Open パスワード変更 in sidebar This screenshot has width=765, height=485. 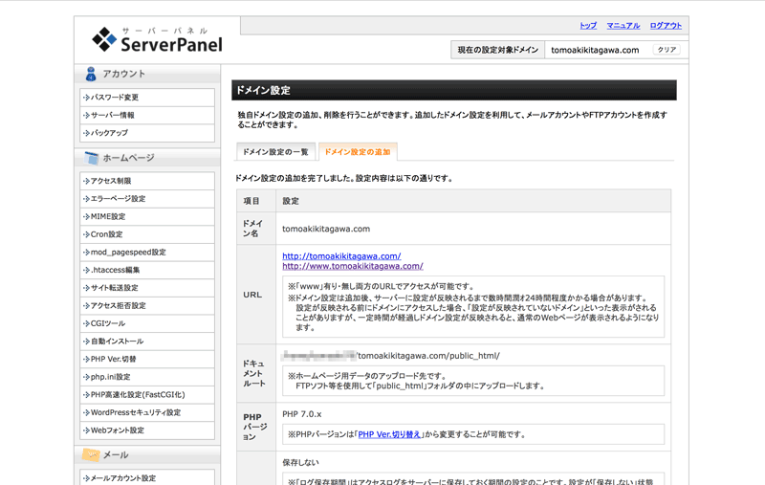(147, 98)
